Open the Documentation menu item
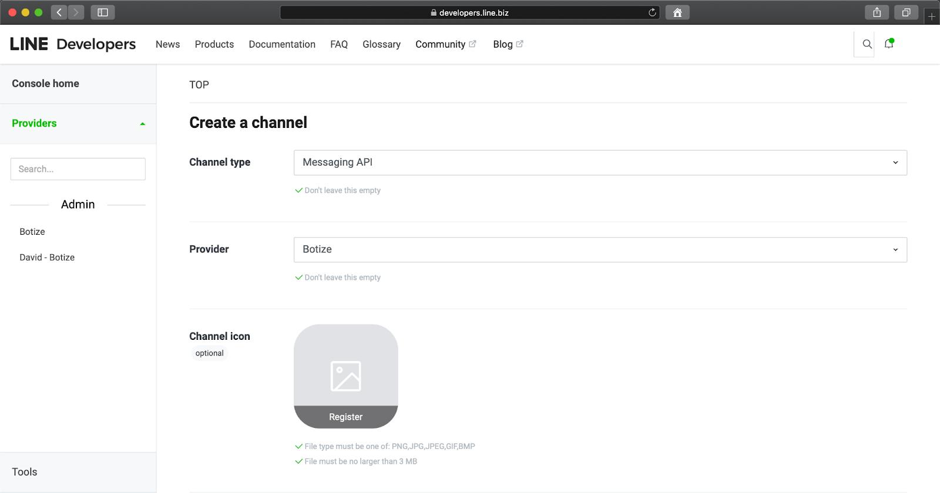This screenshot has width=940, height=493. click(282, 44)
